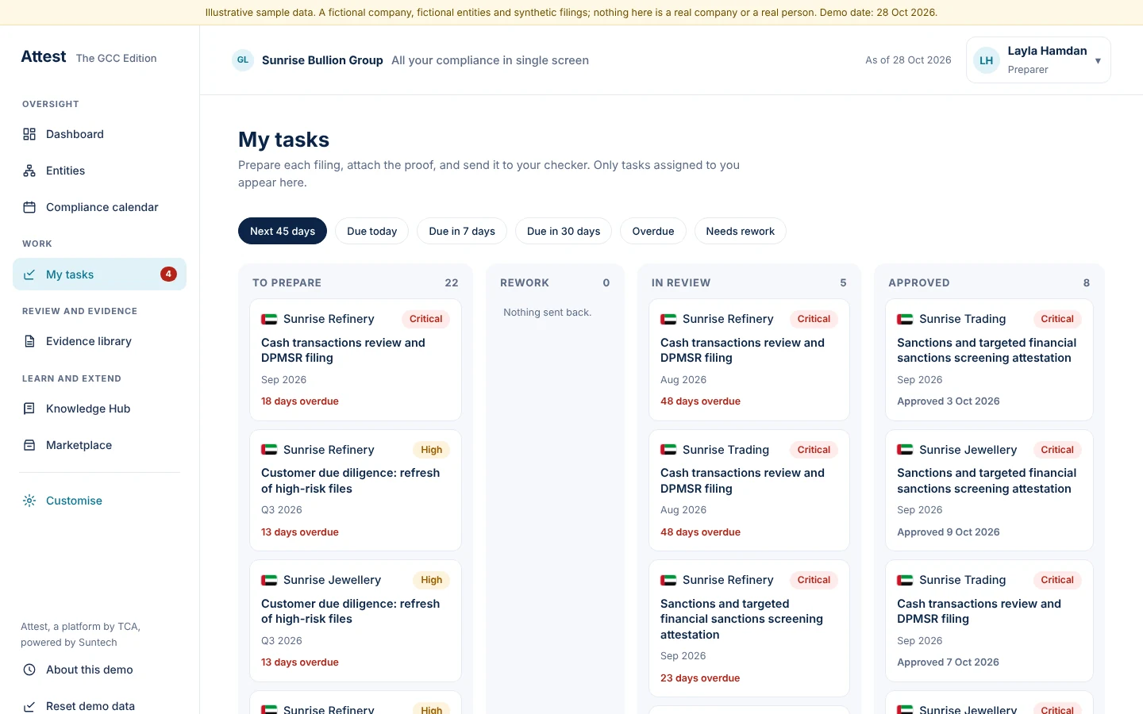Select the Due today filter
The image size is (1143, 714).
click(x=371, y=231)
